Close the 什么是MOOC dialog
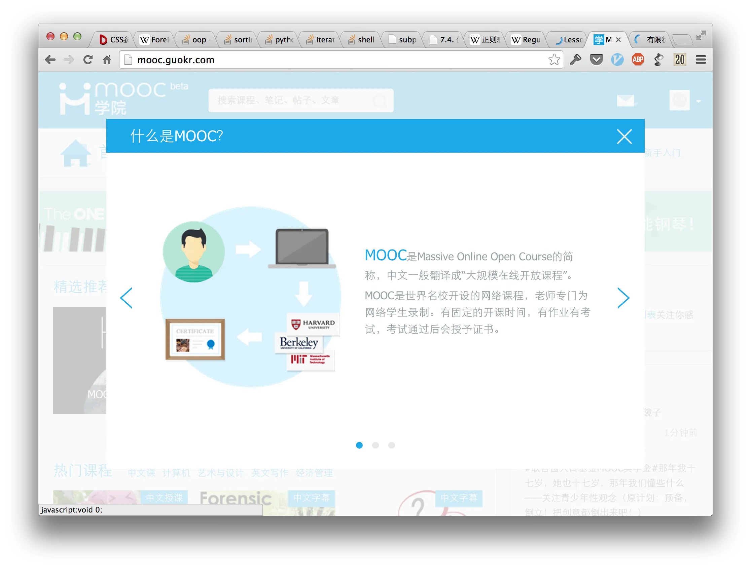Image resolution: width=751 pixels, height=569 pixels. tap(624, 137)
